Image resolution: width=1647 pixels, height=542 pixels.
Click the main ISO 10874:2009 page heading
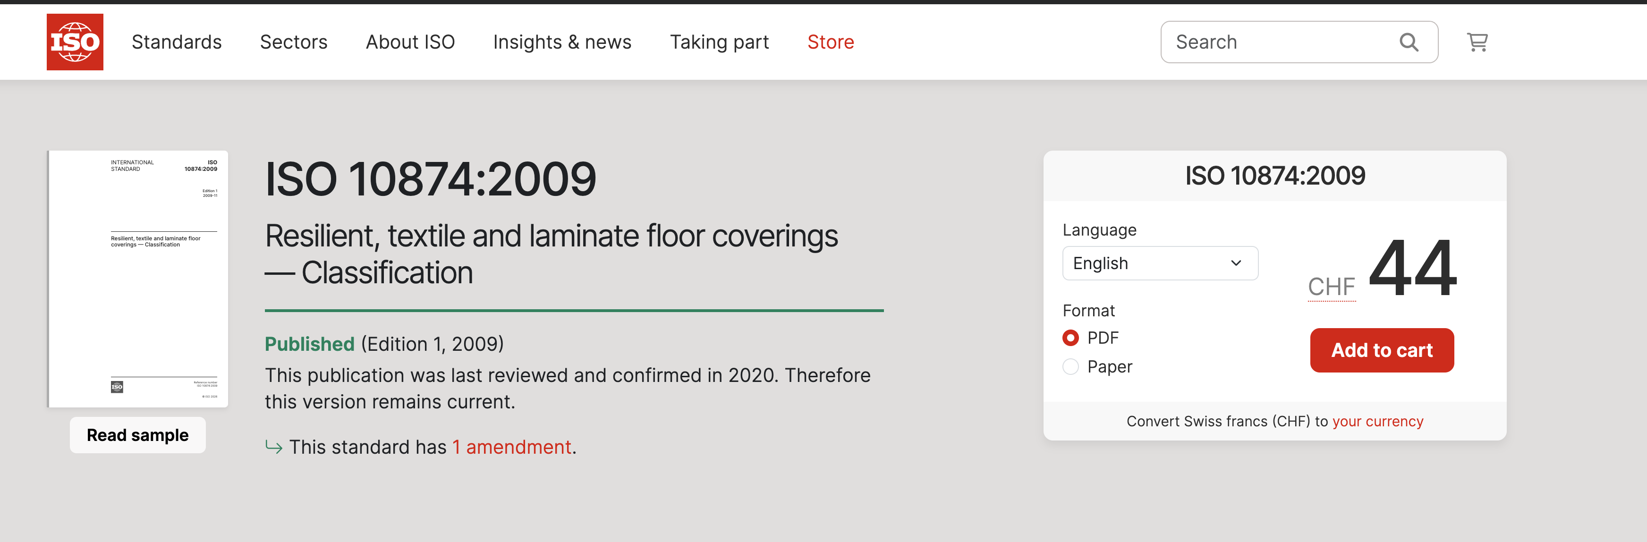(430, 179)
